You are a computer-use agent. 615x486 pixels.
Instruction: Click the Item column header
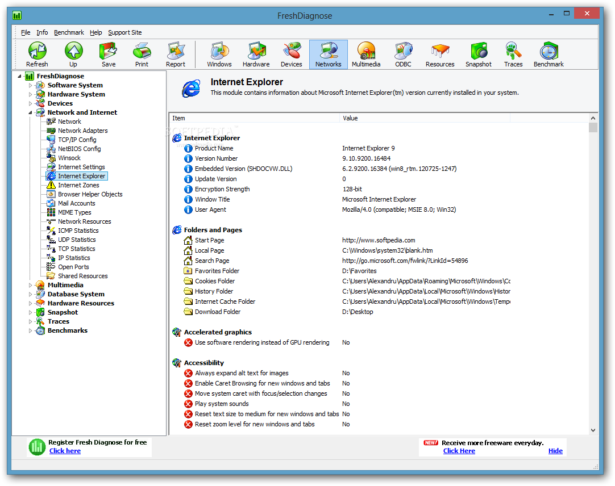[x=255, y=118]
